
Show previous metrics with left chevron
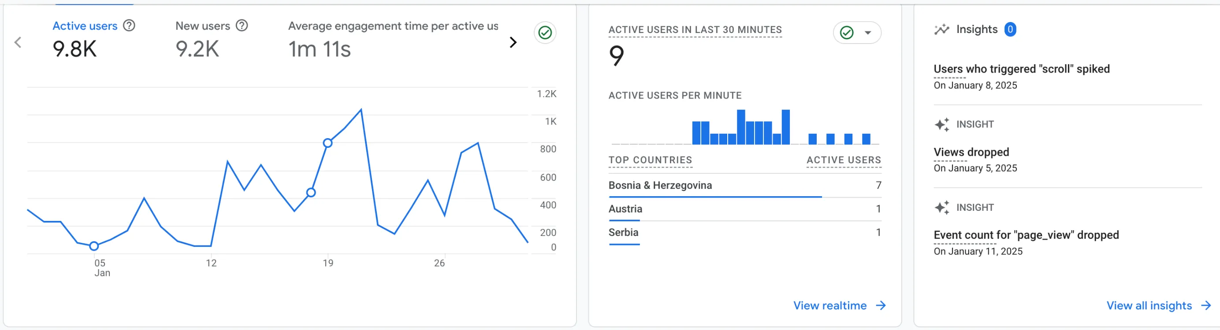pos(18,43)
